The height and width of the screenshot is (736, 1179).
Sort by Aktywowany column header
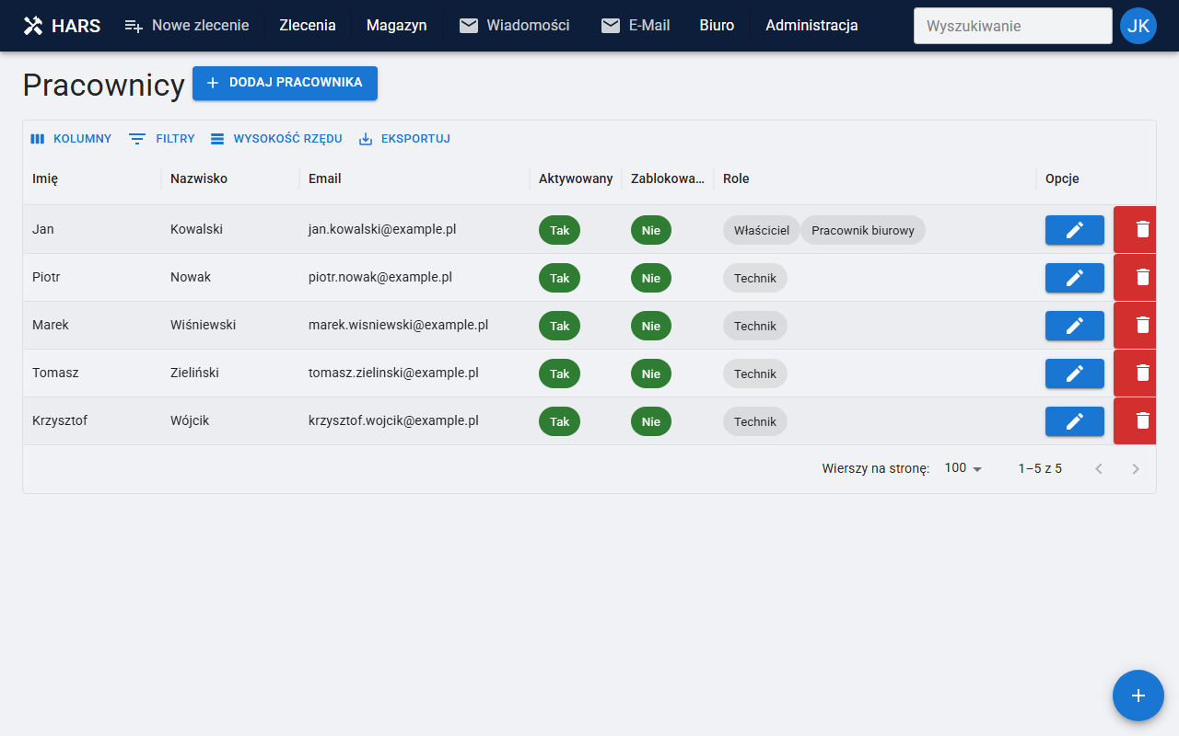click(x=576, y=178)
